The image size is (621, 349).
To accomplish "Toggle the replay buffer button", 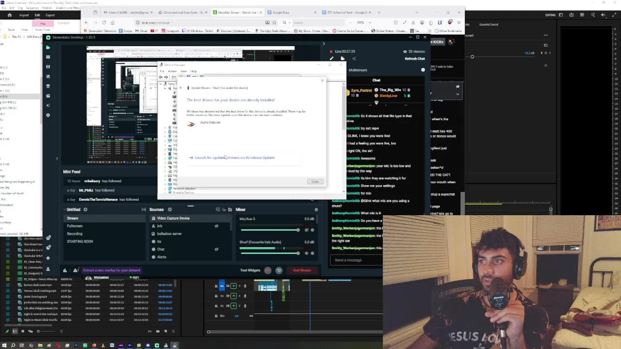I will coord(279,270).
